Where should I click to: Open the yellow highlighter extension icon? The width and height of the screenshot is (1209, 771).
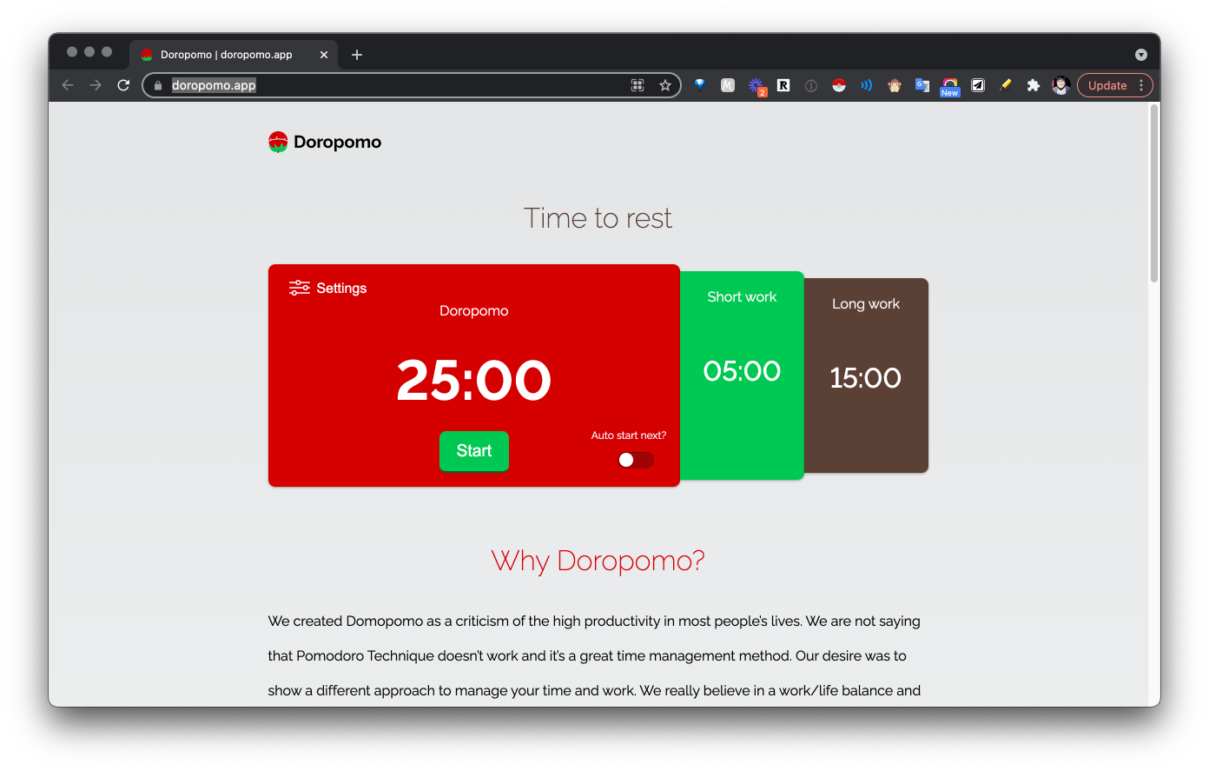pos(1006,85)
